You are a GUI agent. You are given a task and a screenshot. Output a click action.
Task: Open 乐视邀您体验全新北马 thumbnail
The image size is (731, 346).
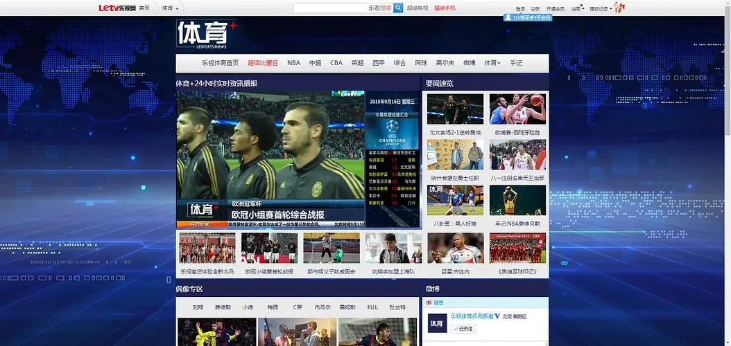(x=207, y=248)
